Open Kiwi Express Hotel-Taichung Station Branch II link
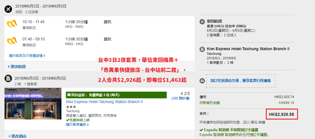The width and height of the screenshot is (315, 139). point(104,102)
